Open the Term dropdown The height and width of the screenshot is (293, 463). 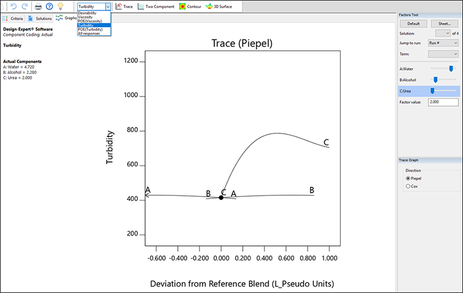point(443,54)
